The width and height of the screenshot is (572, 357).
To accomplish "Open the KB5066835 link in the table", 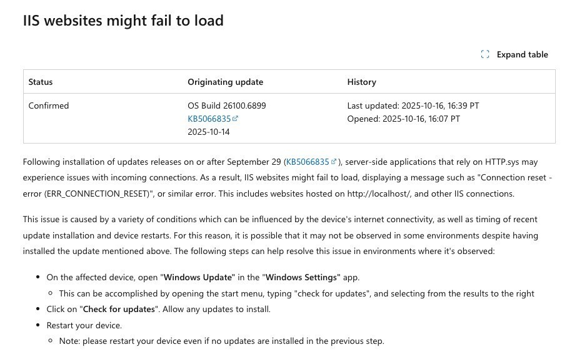I will pyautogui.click(x=209, y=119).
